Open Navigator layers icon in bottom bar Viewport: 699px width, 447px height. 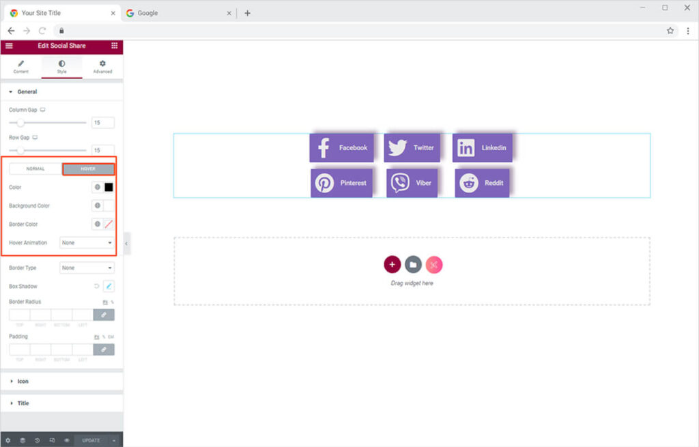[x=22, y=440]
